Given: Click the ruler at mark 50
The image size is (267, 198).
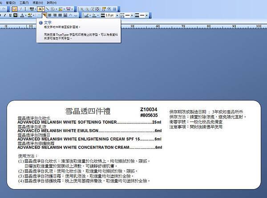Looking at the screenshot, I should click(132, 26).
